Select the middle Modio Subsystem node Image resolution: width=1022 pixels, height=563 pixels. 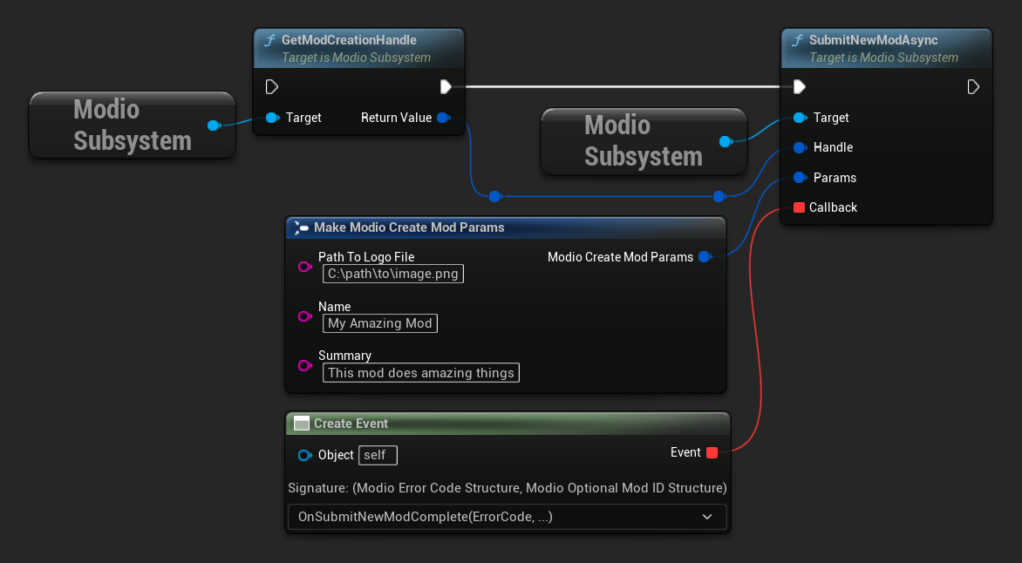[644, 141]
